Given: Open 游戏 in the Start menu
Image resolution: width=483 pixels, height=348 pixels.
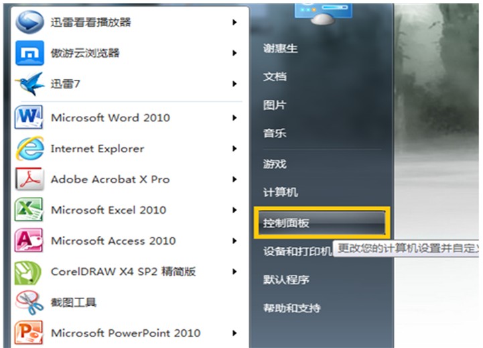Looking at the screenshot, I should point(275,164).
